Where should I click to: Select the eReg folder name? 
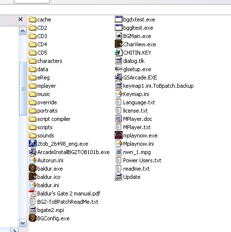click(43, 77)
